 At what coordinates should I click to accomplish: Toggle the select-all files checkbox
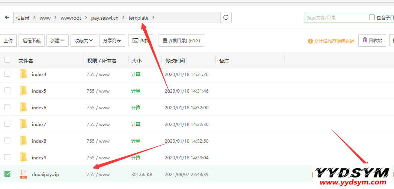[x=7, y=60]
